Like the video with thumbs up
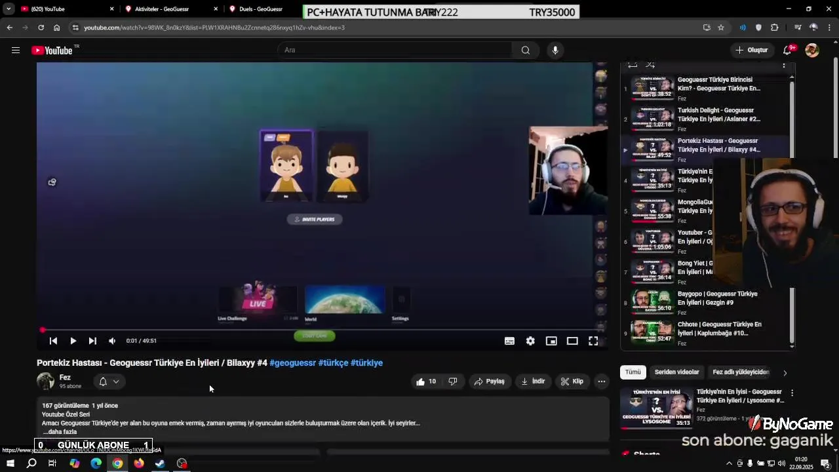The image size is (839, 472). click(425, 382)
